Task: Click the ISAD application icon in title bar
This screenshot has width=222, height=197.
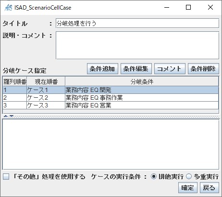Action: click(9, 8)
